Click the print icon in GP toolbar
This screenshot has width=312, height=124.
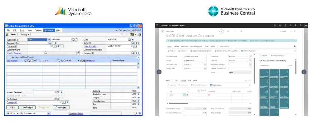[139, 34]
